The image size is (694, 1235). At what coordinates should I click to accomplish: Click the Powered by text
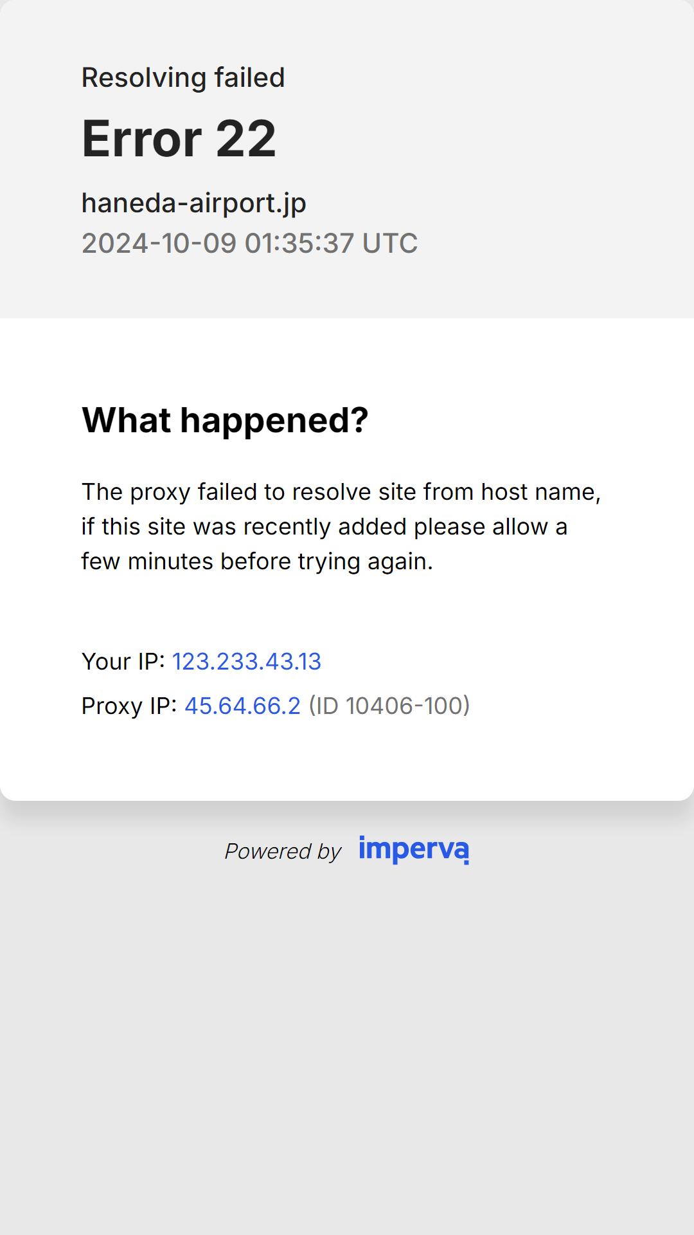point(283,851)
